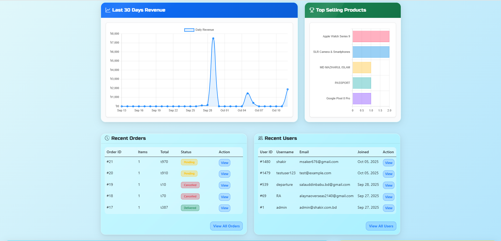Click the Pending badge for order #20
The width and height of the screenshot is (501, 241).
(x=189, y=173)
